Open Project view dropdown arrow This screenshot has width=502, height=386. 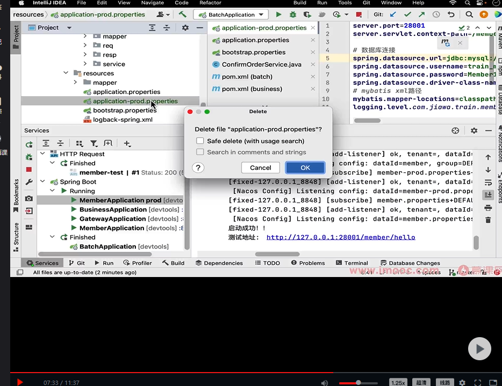point(69,28)
